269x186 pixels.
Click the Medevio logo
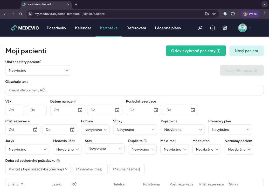click(25, 28)
